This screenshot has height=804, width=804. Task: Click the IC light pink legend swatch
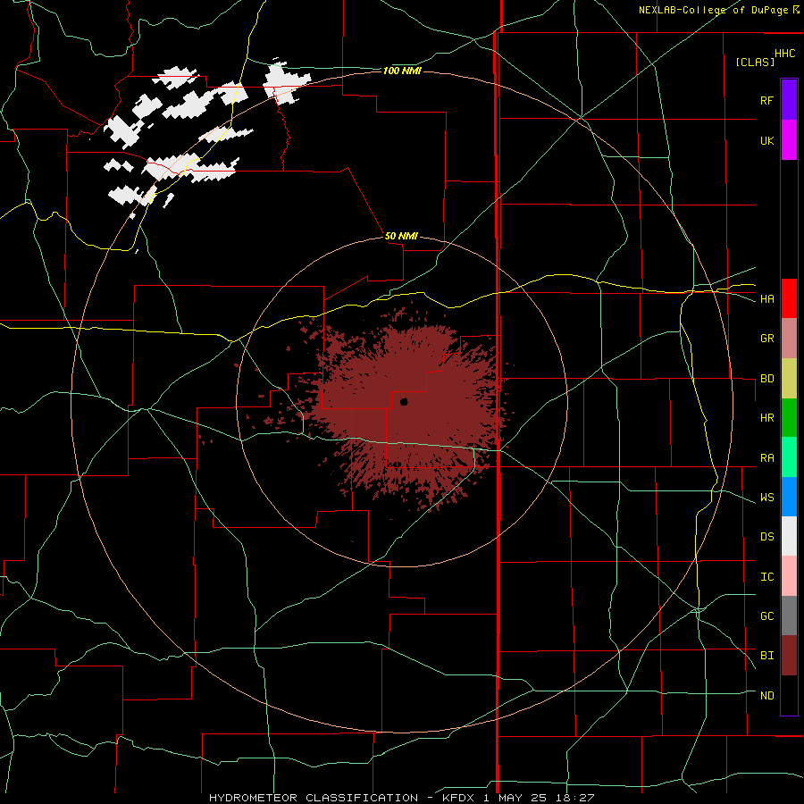pyautogui.click(x=789, y=576)
